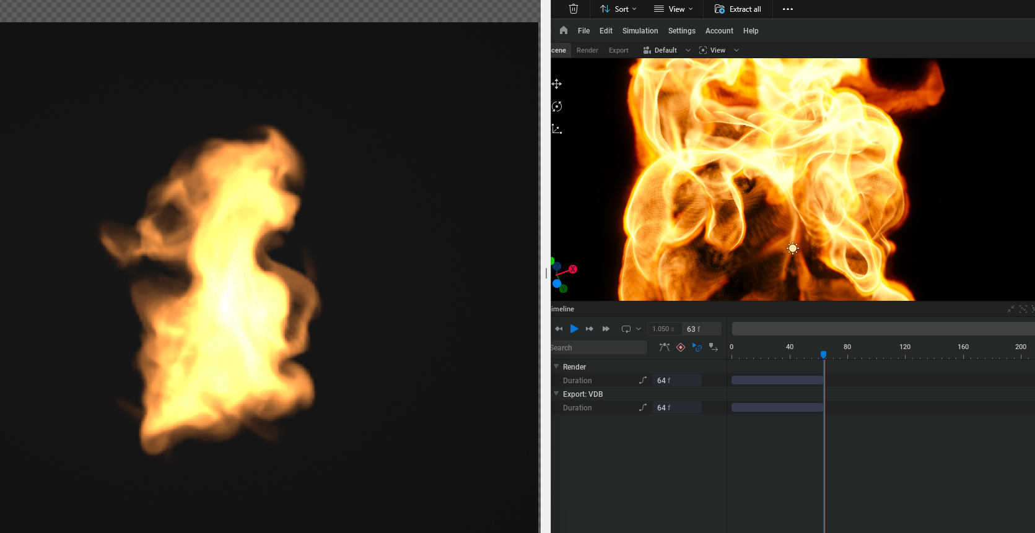Open the Default workspace dropdown
The image size is (1035, 533).
coord(666,50)
